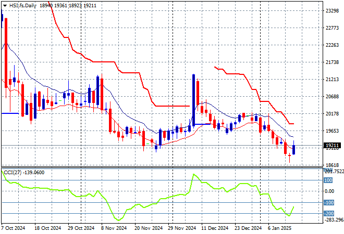Select the tall blue candle in early December
344x234 pixels.
pyautogui.click(x=193, y=100)
